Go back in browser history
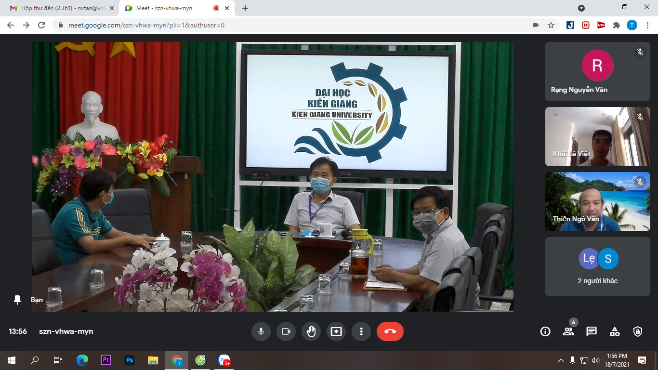Image resolution: width=658 pixels, height=370 pixels. pyautogui.click(x=11, y=25)
